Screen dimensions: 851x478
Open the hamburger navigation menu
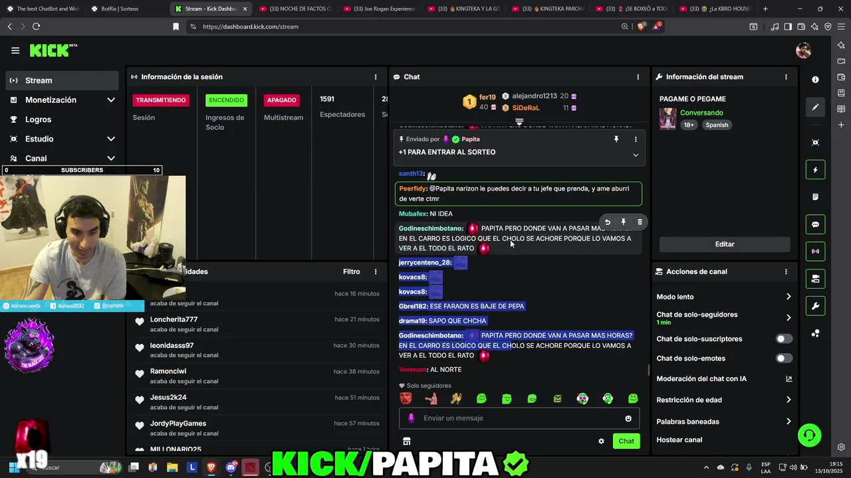coord(15,50)
